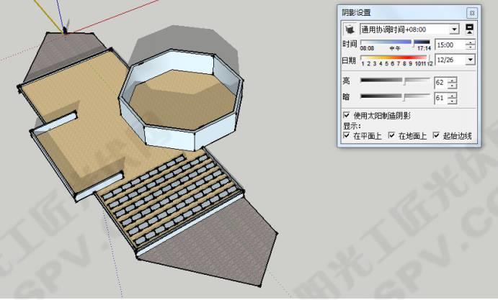Decrease the 15:00 time using the down spinner
498x300 pixels.
471,47
